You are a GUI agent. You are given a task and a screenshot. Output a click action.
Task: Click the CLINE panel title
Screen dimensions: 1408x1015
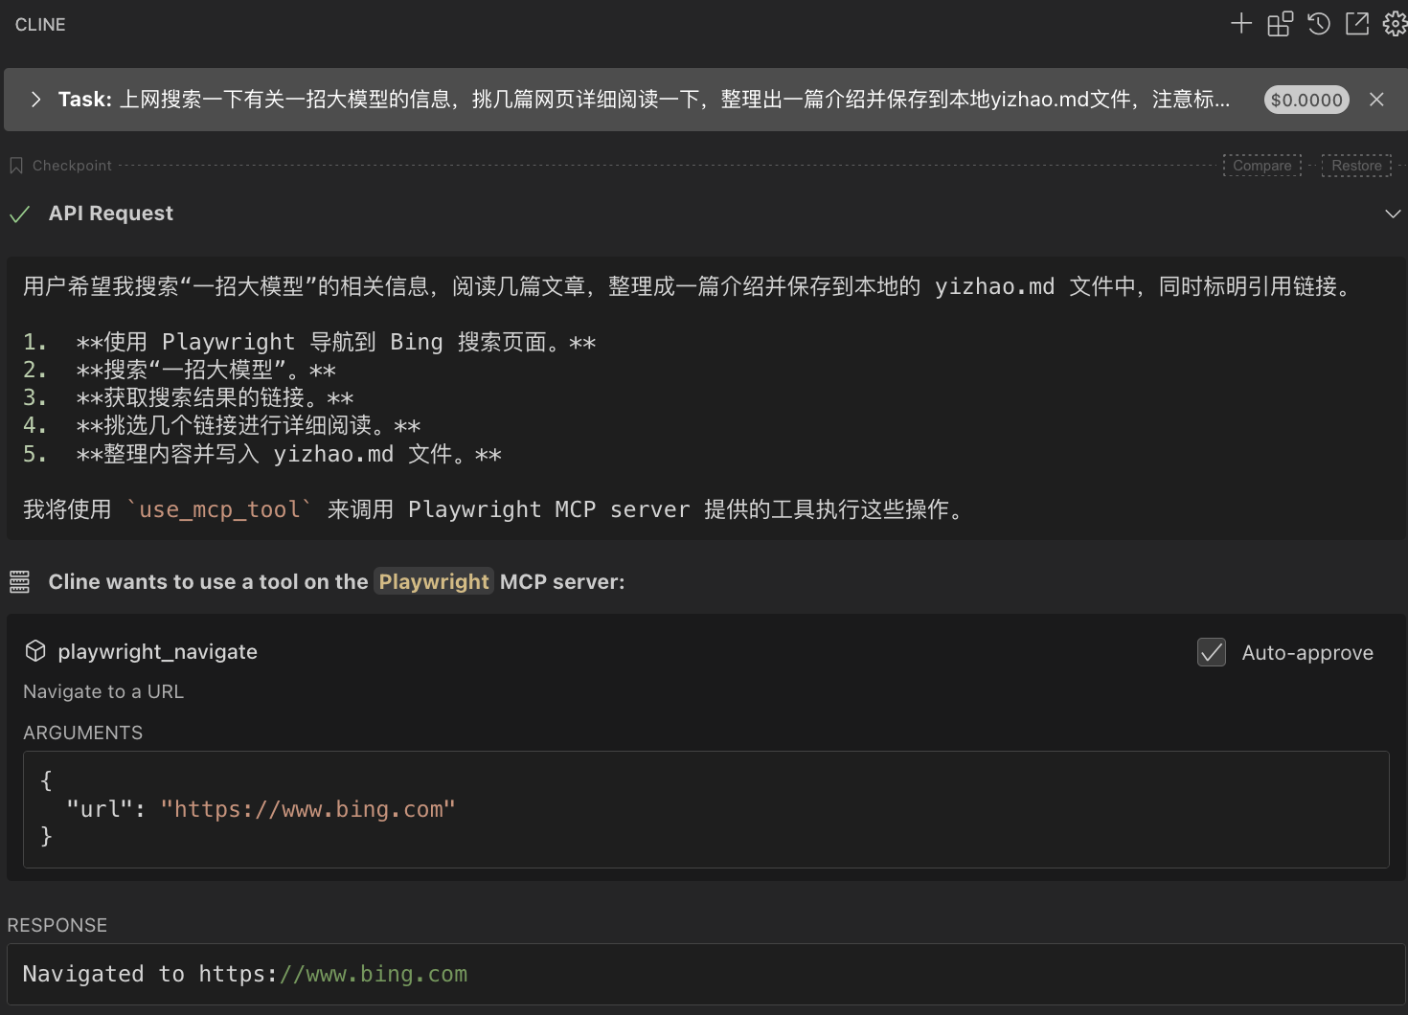40,25
